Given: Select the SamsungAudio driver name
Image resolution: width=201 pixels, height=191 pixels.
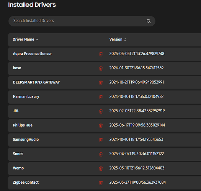Looking at the screenshot, I should [26, 139].
